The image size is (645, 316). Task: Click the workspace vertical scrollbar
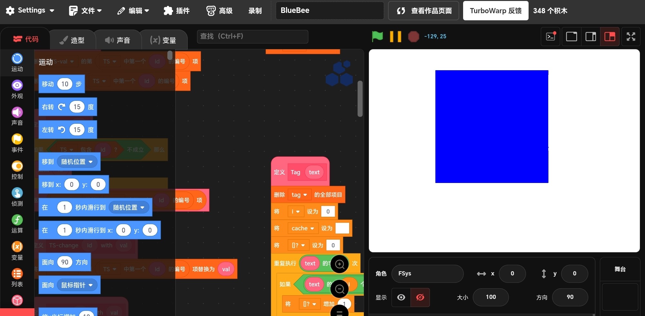(360, 99)
